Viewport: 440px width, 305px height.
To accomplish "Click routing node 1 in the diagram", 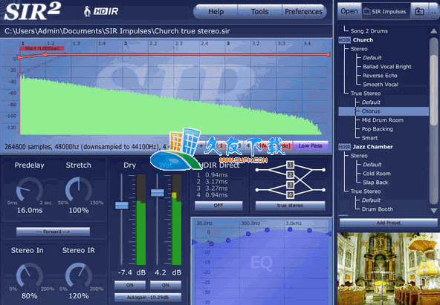I will [x=290, y=165].
